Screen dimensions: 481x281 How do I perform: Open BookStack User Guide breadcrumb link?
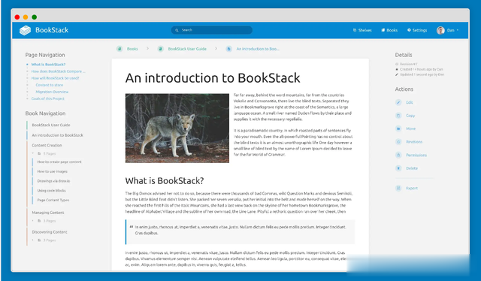pos(187,49)
